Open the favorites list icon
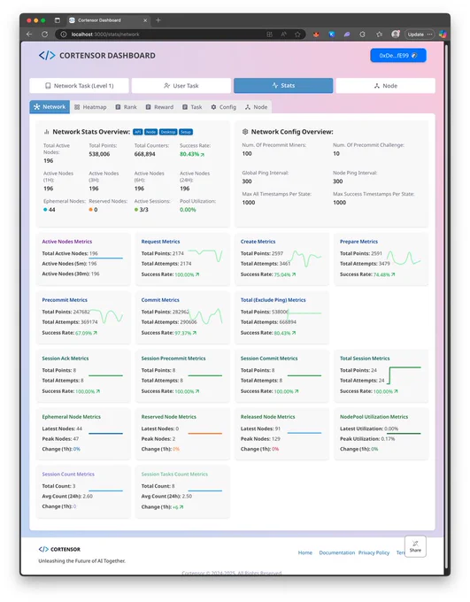 pos(380,35)
